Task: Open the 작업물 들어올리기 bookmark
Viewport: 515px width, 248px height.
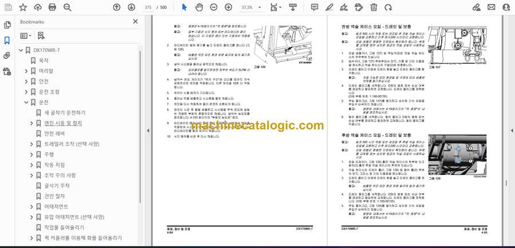Action: tap(64, 227)
